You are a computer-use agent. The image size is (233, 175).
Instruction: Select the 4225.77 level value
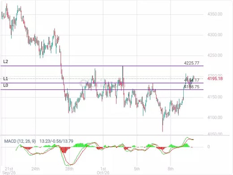[x=192, y=63]
